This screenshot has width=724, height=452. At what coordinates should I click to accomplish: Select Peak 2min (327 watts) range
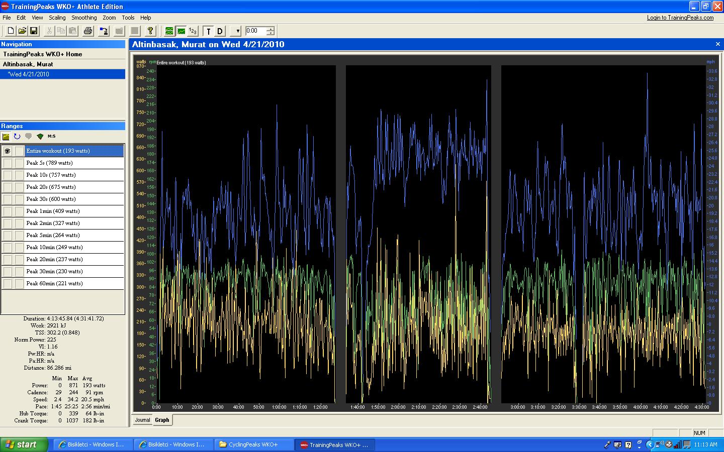tap(74, 223)
